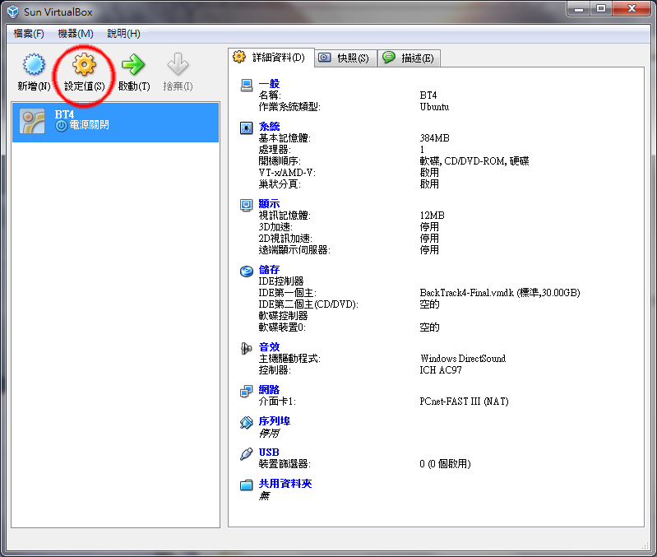The image size is (657, 557).
Task: Open the 音效 section link
Action: pyautogui.click(x=269, y=347)
